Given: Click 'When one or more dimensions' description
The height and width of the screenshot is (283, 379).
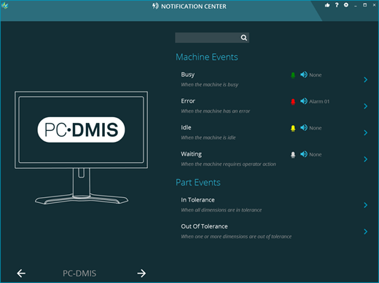Looking at the screenshot, I should pos(236,236).
